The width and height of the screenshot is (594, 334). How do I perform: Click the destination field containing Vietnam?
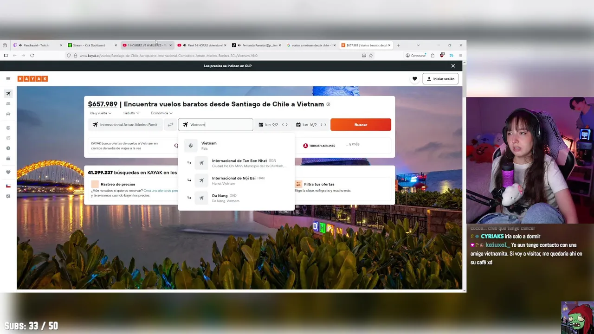click(x=216, y=125)
